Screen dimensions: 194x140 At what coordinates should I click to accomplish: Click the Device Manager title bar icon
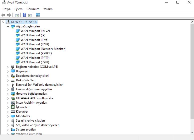4,2
